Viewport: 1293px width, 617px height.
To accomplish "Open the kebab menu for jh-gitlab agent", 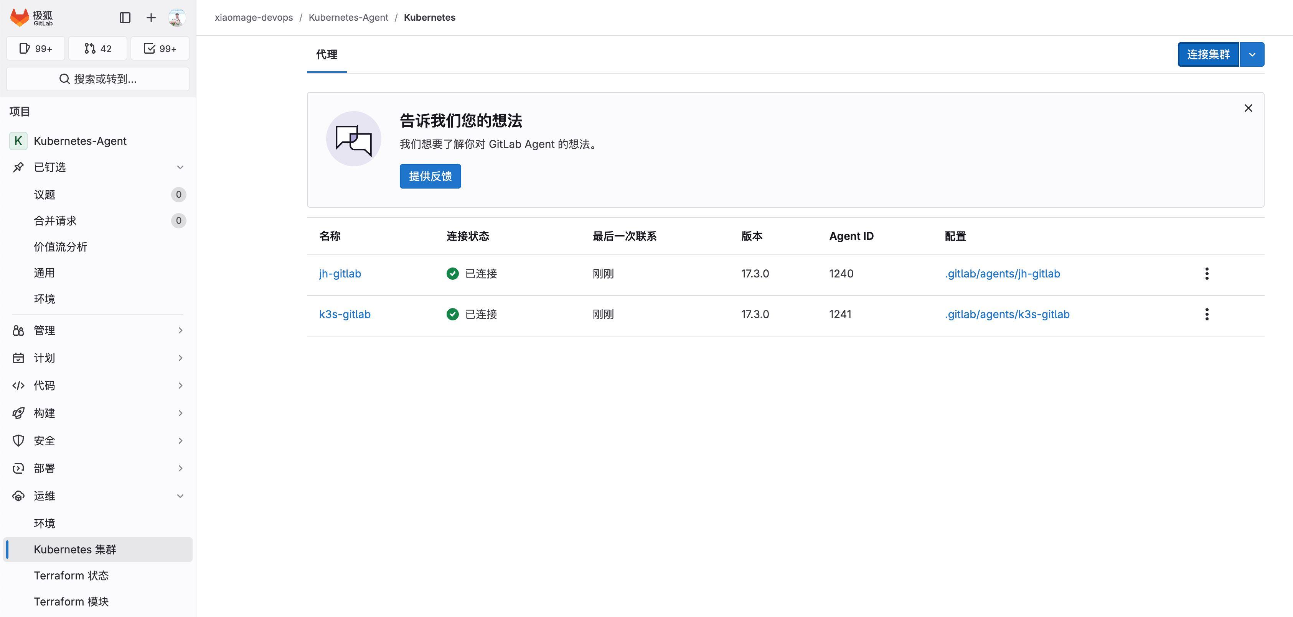I will tap(1207, 274).
